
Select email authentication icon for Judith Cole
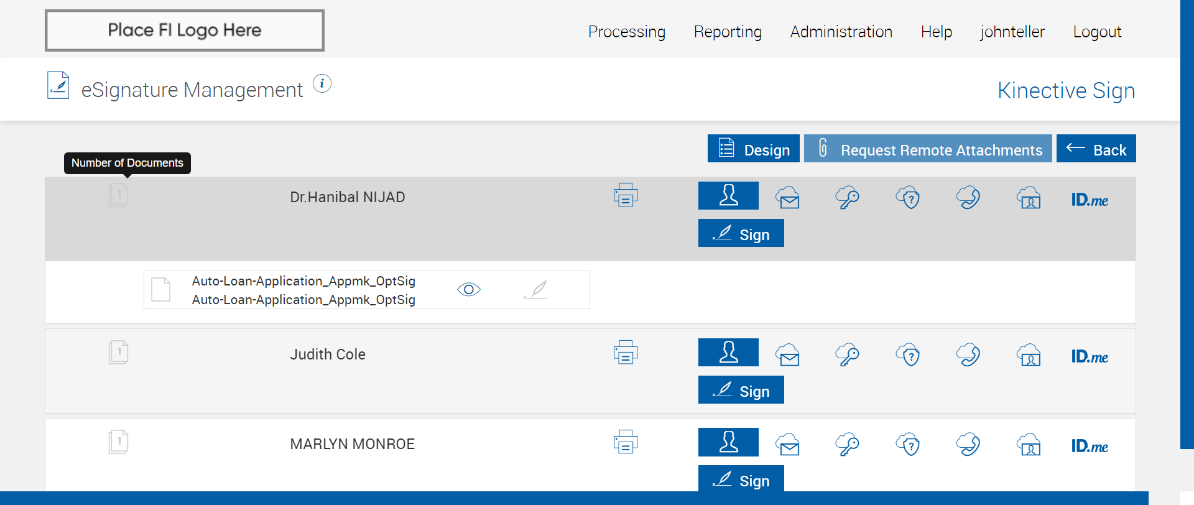pyautogui.click(x=788, y=355)
